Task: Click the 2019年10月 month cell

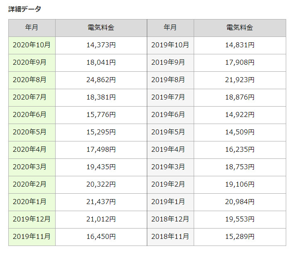Action: pyautogui.click(x=170, y=45)
